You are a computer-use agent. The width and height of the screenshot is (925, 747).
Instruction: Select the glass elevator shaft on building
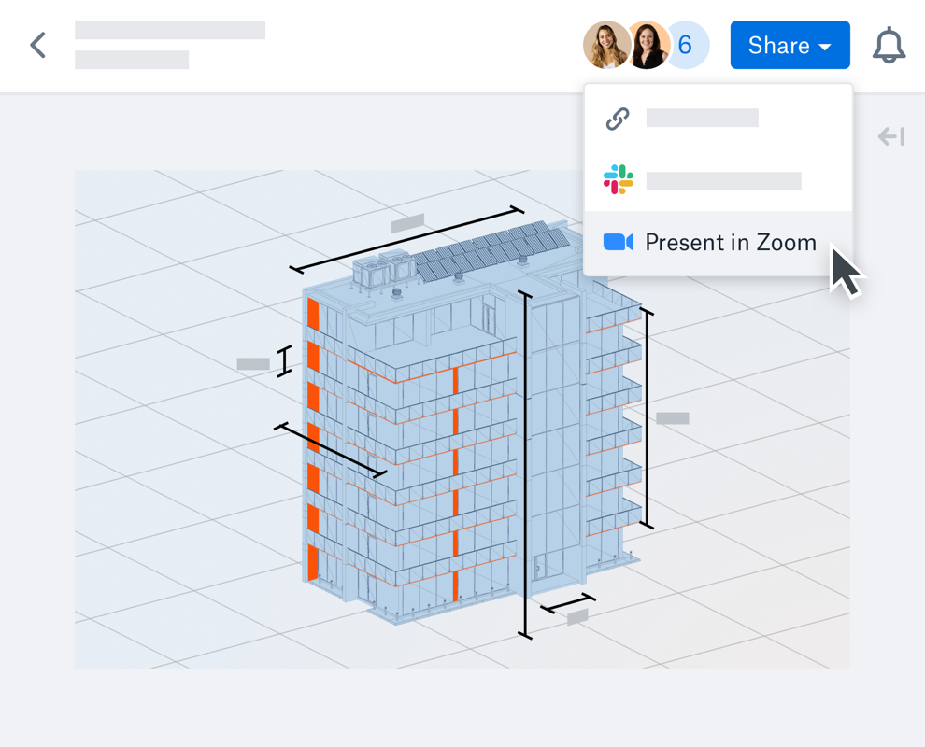(553, 439)
